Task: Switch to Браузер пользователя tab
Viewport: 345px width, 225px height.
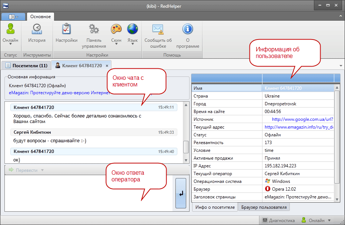Action: [264, 207]
